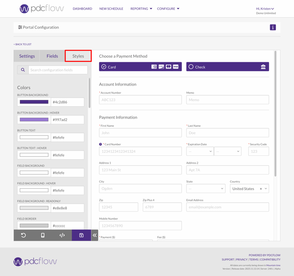Click the Mastercard icon
The width and height of the screenshot is (294, 276).
point(169,67)
